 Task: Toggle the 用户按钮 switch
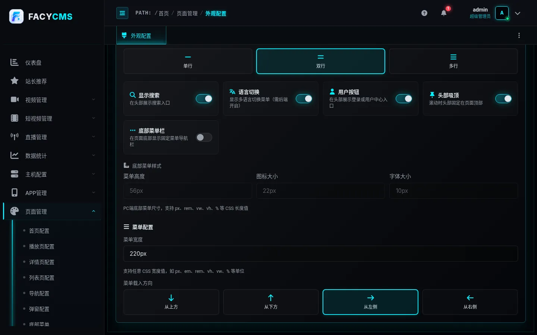(404, 99)
